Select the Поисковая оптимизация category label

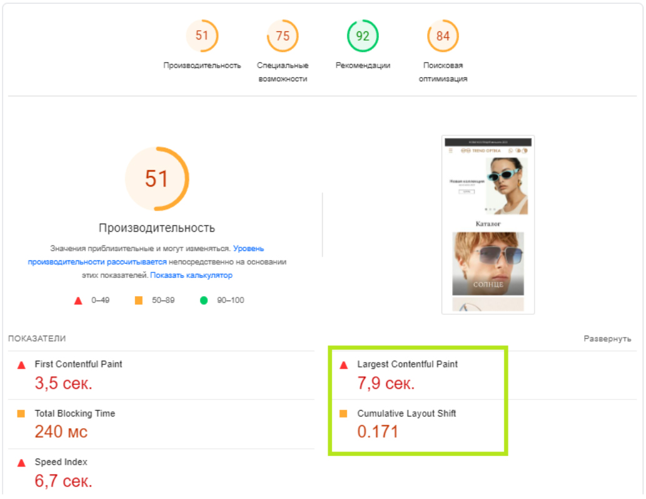[x=443, y=72]
